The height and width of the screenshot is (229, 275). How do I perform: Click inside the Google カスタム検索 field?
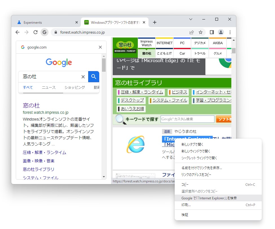pos(187,119)
